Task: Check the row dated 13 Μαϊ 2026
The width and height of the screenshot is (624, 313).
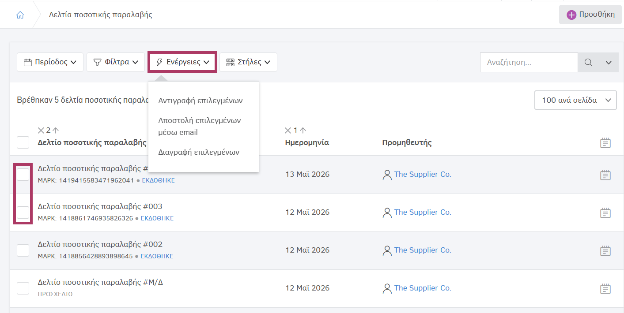Action: click(23, 174)
